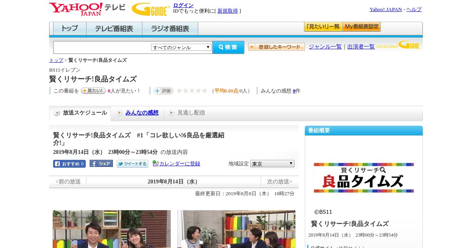The image size is (472, 248).
Task: Click the ジャンル一覧 link
Action: coord(325,47)
